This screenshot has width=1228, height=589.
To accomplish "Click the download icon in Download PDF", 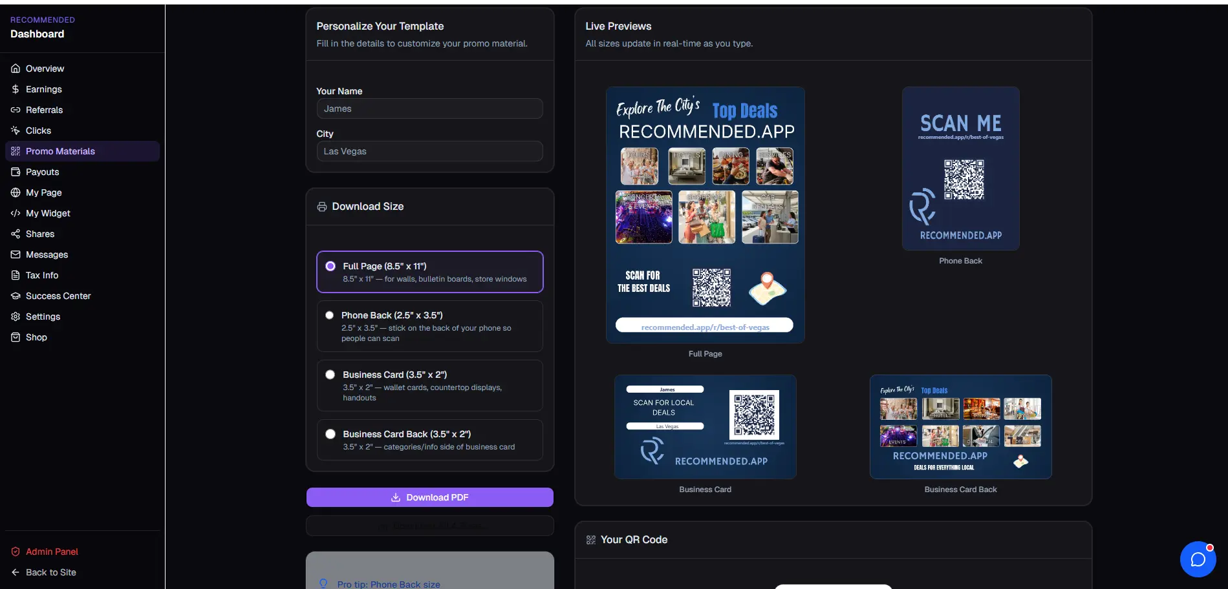I will [396, 497].
